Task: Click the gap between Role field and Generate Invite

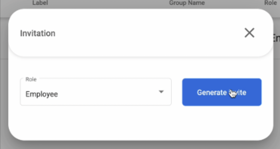Action: point(177,92)
